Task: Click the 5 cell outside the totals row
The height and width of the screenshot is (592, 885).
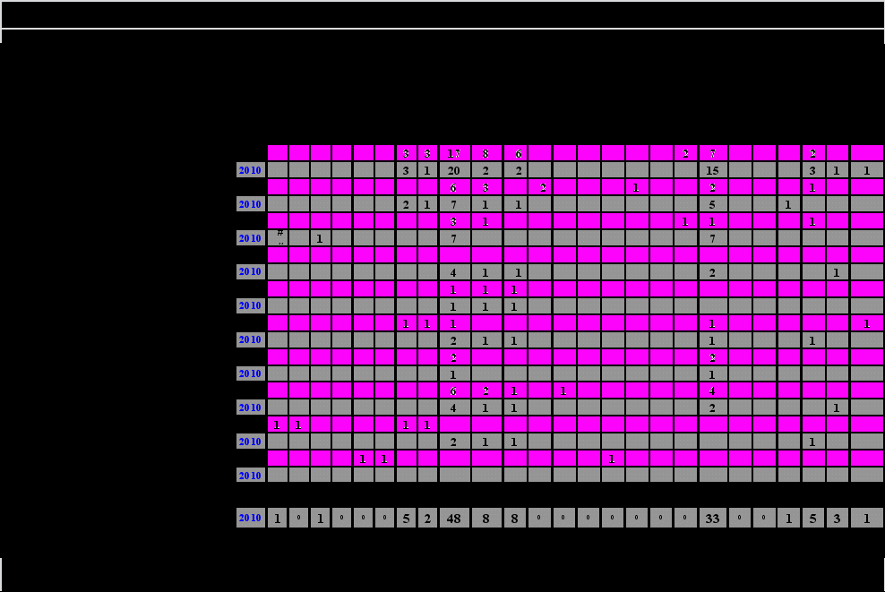Action: pyautogui.click(x=712, y=203)
